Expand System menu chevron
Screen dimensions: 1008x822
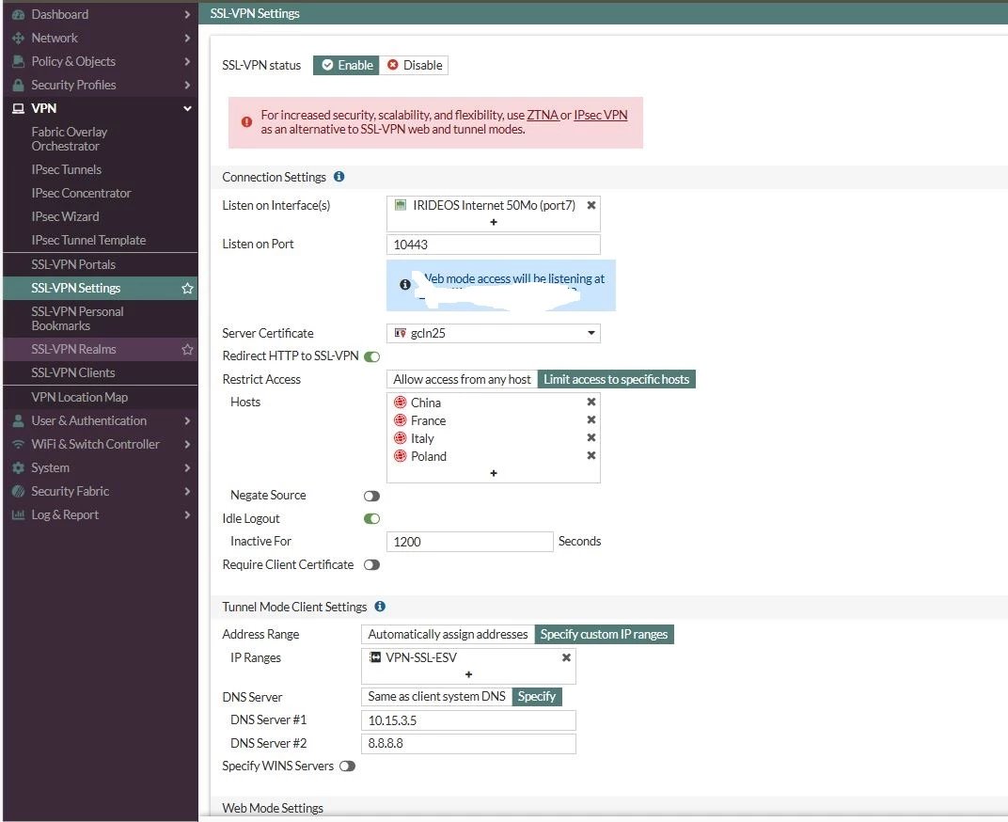click(187, 467)
